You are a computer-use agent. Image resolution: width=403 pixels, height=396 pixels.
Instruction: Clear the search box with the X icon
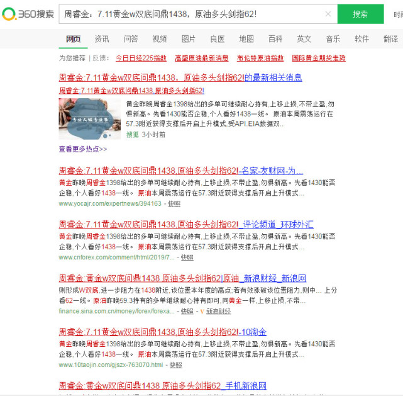click(328, 14)
